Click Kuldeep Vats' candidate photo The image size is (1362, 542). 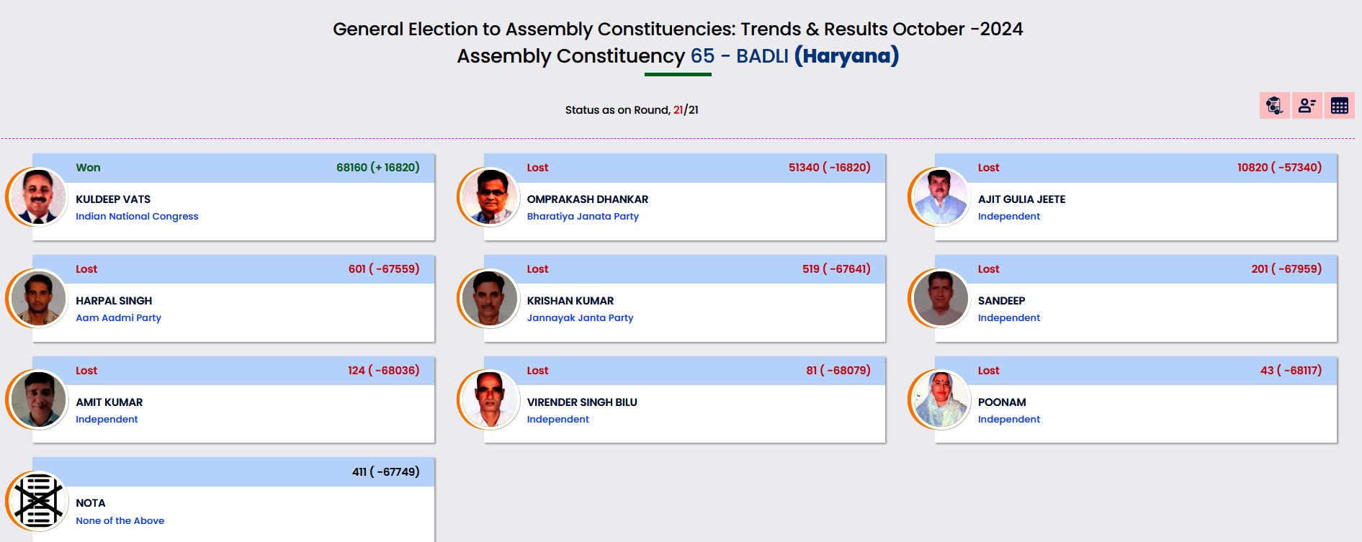click(x=38, y=197)
